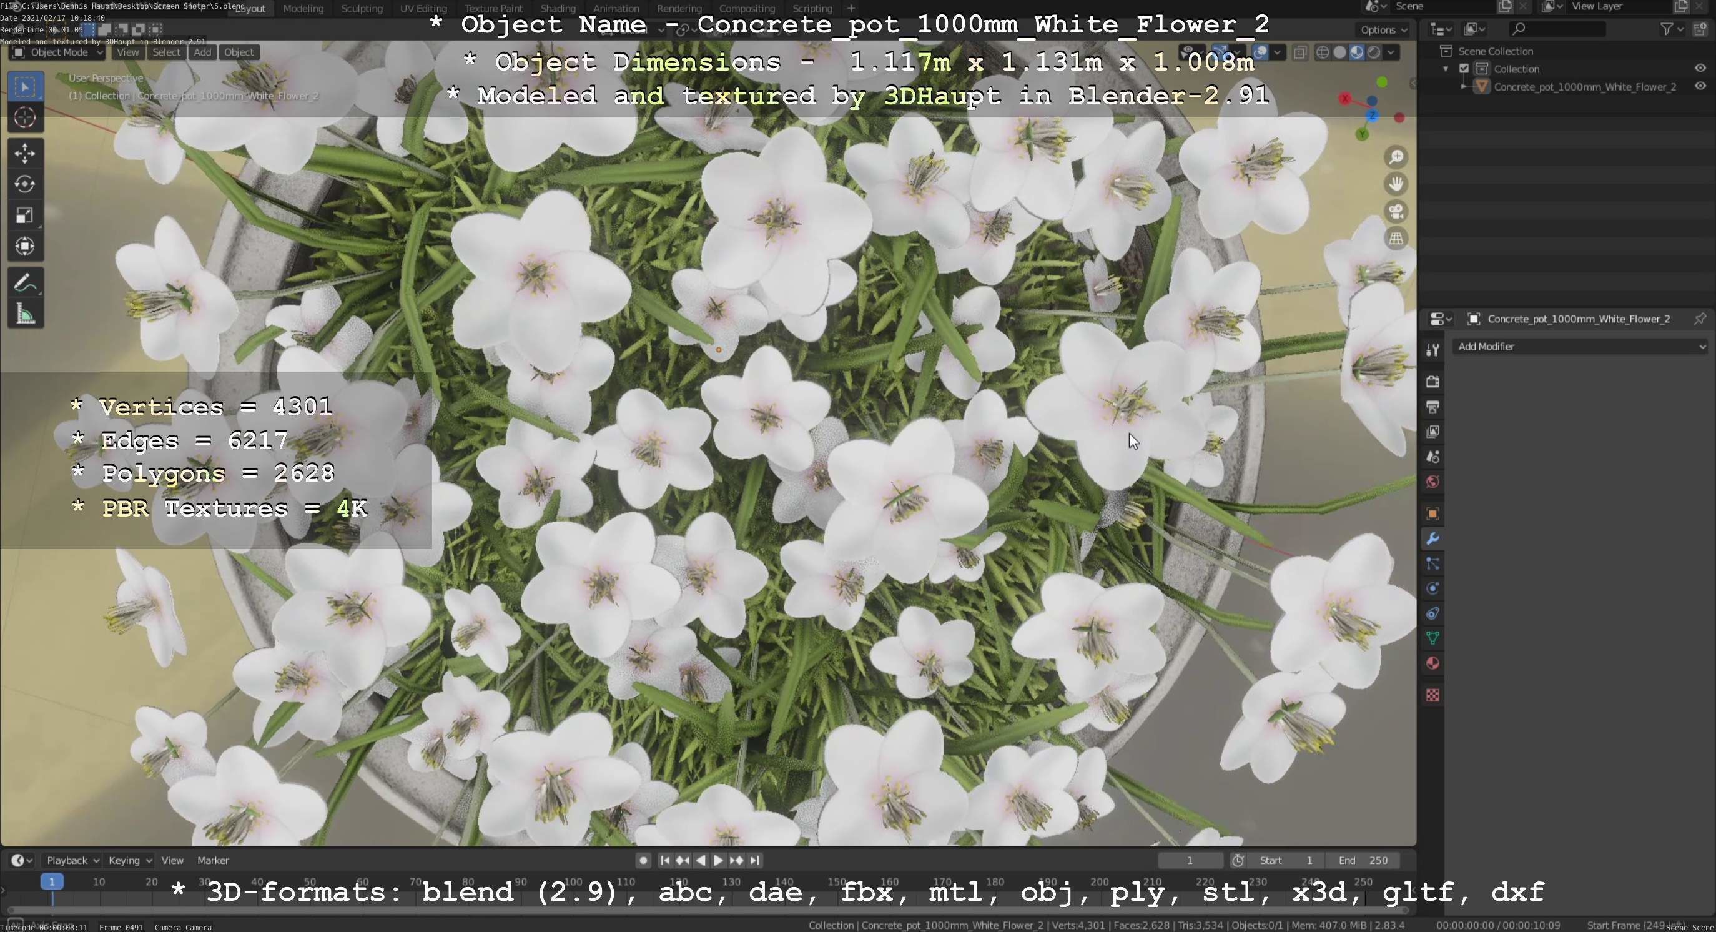Open the Add menu in viewport header
Screen dimensions: 1716x932
(202, 52)
